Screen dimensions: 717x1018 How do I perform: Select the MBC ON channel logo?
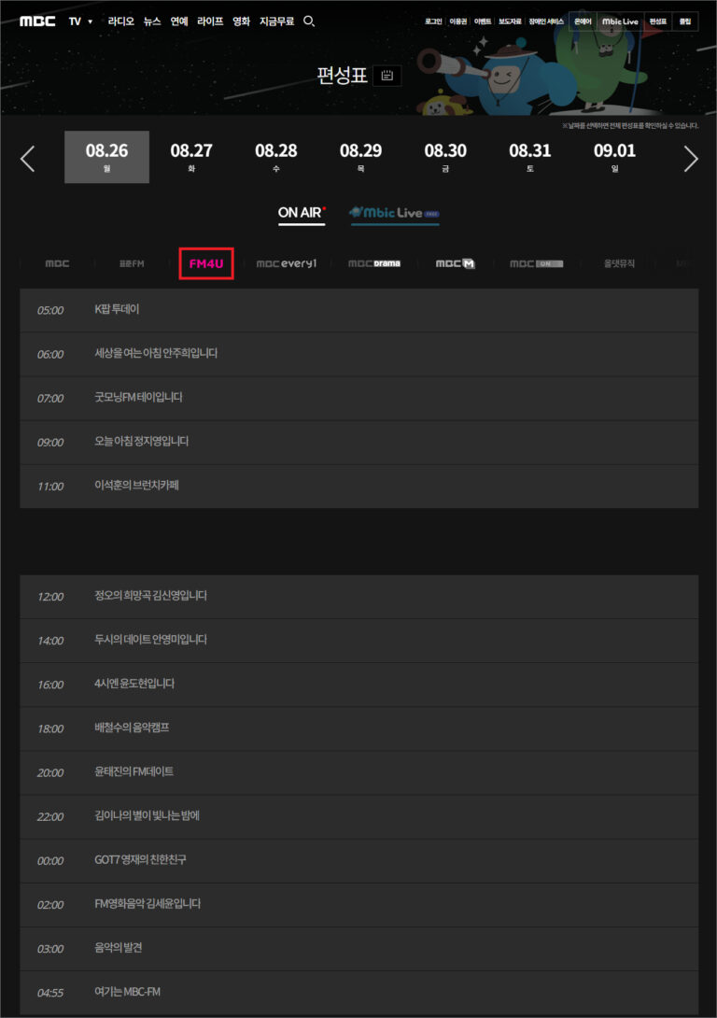point(536,263)
